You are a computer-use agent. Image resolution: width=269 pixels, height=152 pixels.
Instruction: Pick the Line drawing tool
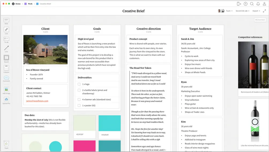point(6,48)
